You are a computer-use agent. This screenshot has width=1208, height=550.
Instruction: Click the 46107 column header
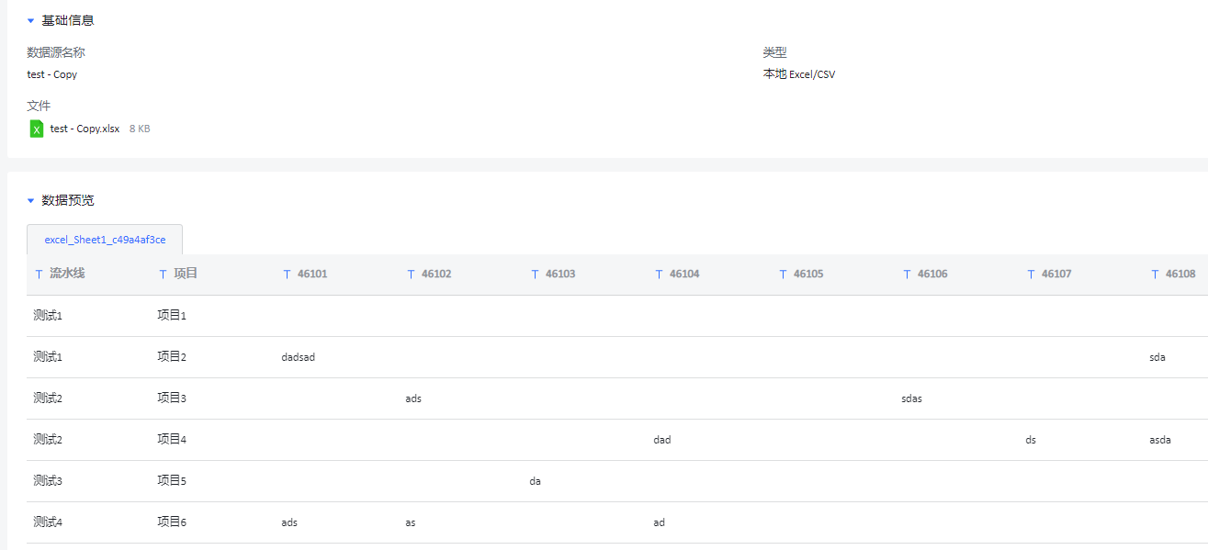point(1056,274)
